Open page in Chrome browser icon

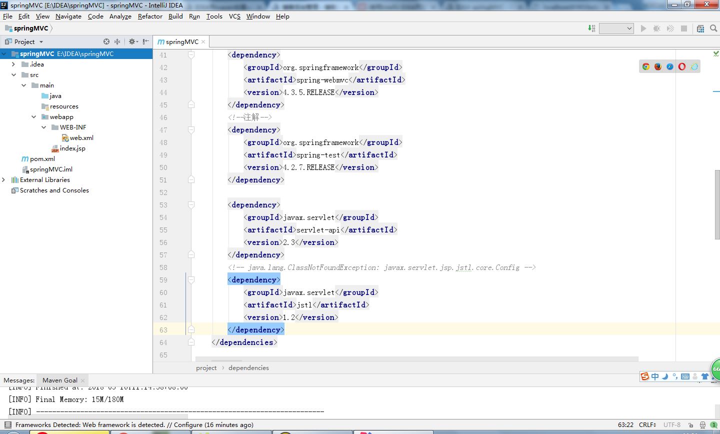click(x=646, y=66)
